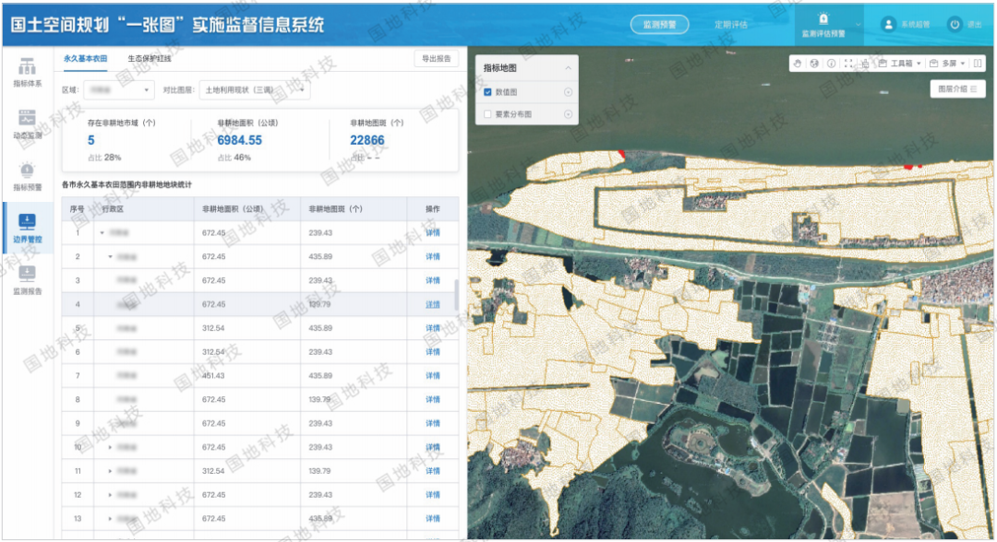Click the 6984.55 non-farmland area value
The height and width of the screenshot is (542, 997).
(x=240, y=140)
